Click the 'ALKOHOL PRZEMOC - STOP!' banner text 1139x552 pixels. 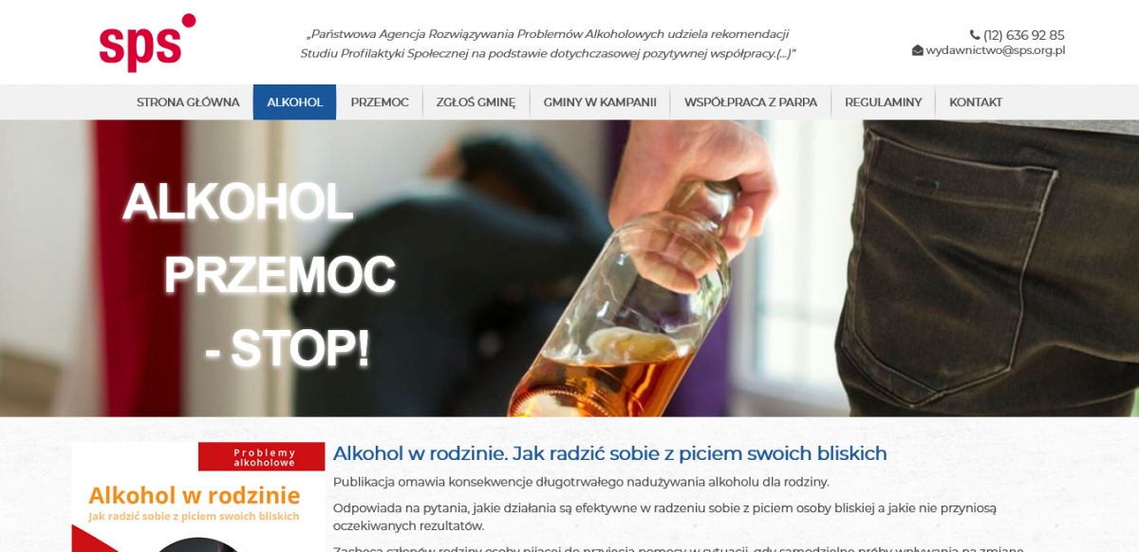click(258, 275)
